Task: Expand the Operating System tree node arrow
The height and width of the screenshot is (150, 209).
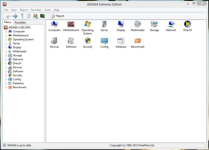Action: tap(6, 40)
